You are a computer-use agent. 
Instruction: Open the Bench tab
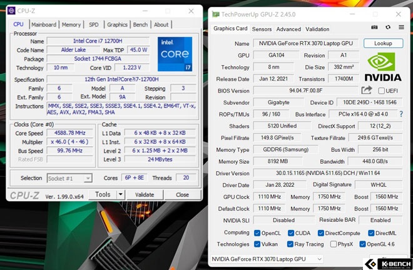pyautogui.click(x=140, y=25)
